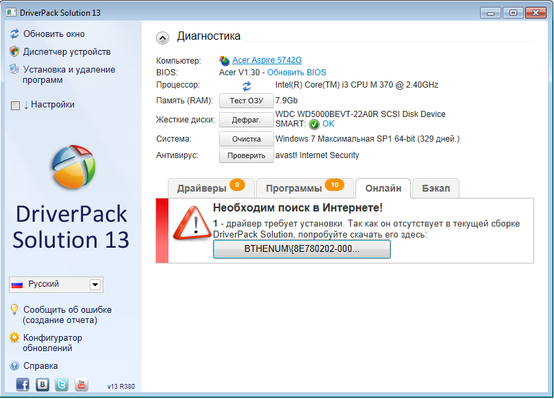Click the Device Manager shield icon
Screen dimensions: 554x399
pyautogui.click(x=14, y=51)
